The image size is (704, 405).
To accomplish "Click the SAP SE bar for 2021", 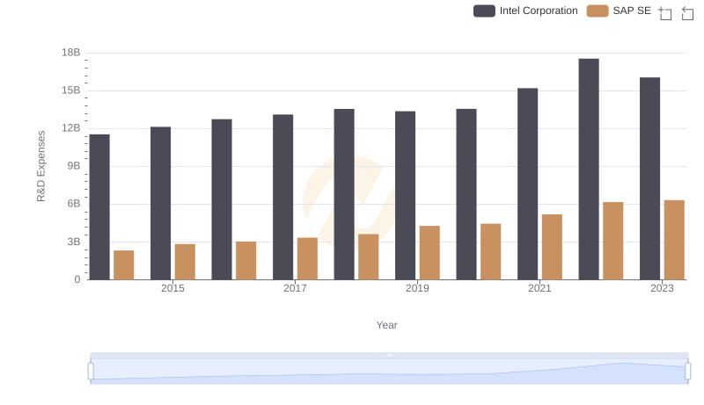I will [x=553, y=247].
